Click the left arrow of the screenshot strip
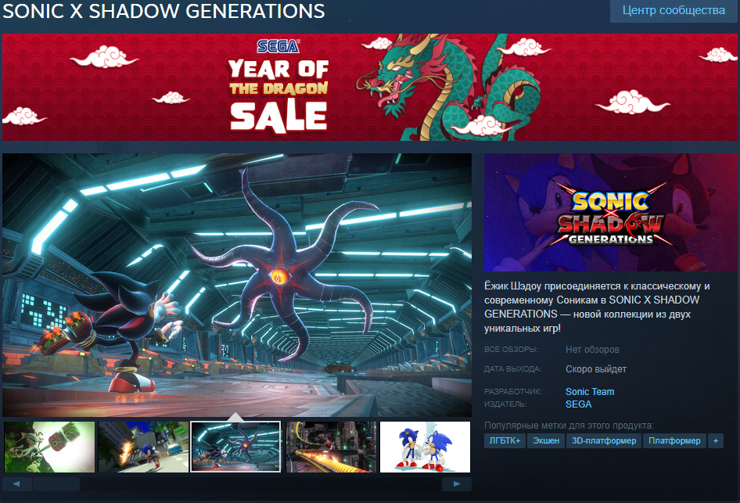The height and width of the screenshot is (503, 740). (17, 483)
